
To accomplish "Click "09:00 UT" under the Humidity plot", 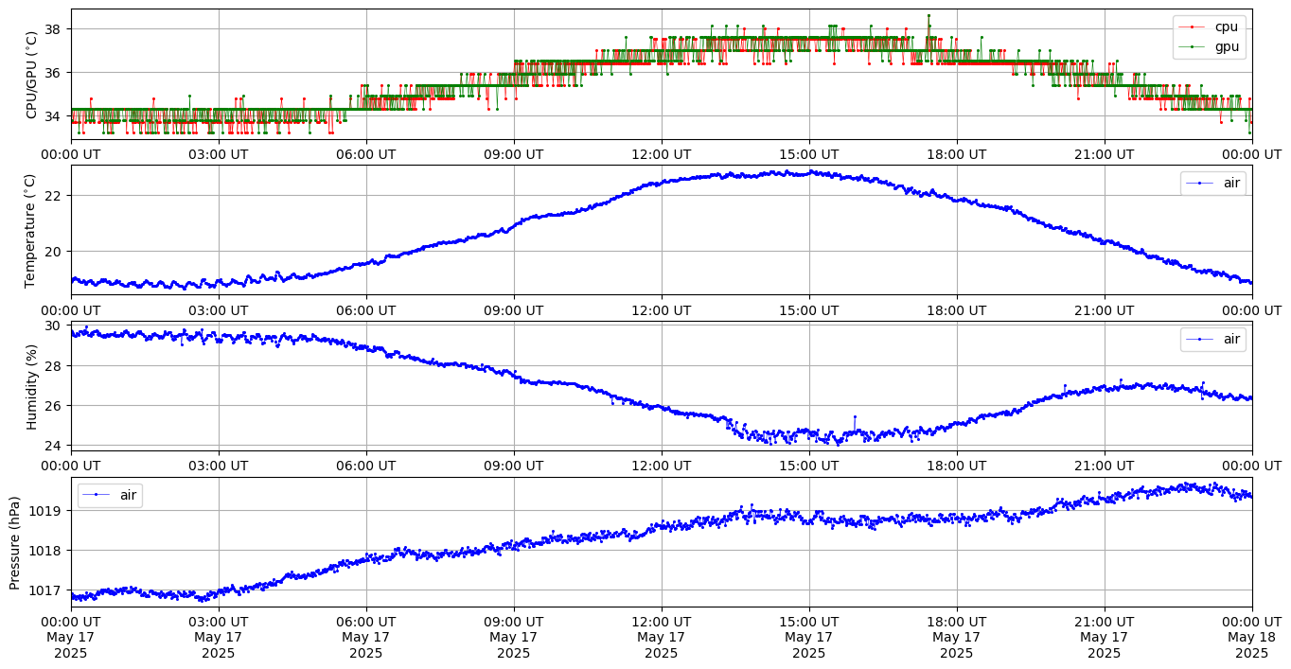I will click(x=514, y=466).
